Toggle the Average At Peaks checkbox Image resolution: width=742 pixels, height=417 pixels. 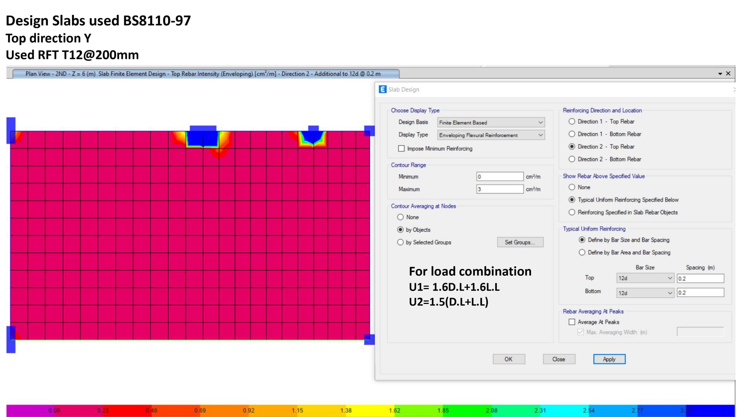[572, 322]
